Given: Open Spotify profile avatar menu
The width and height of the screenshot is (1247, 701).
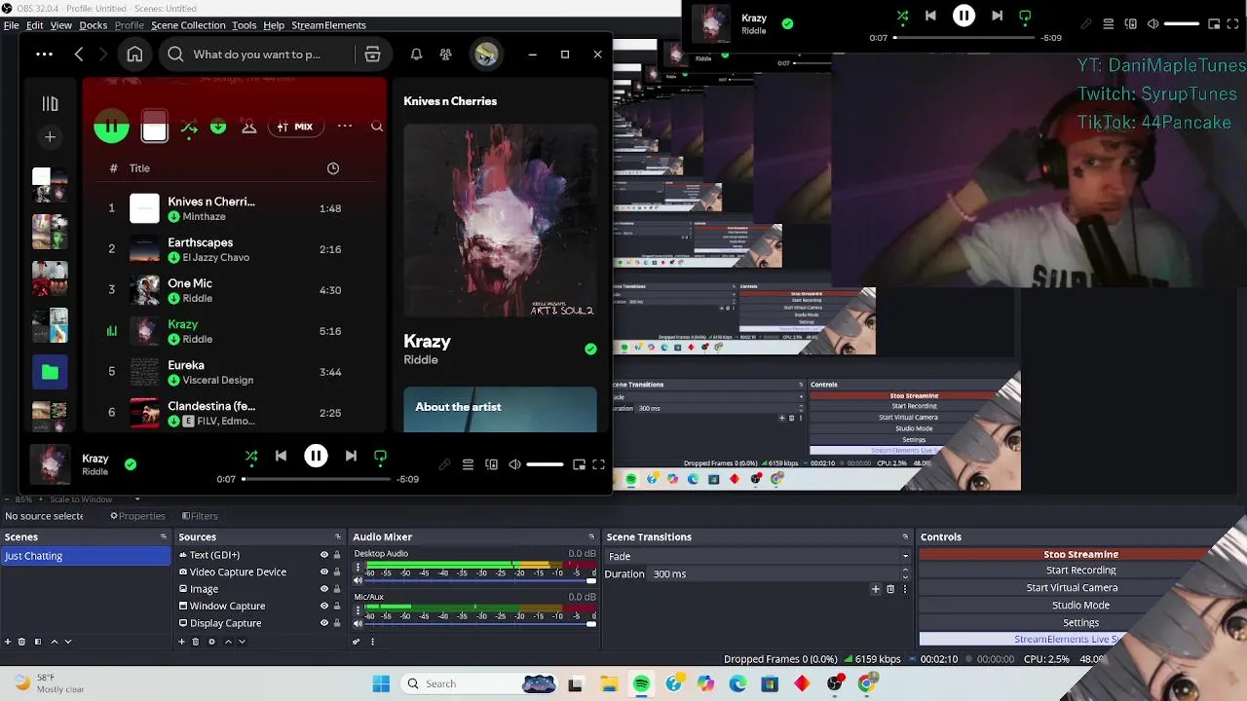Looking at the screenshot, I should (485, 55).
